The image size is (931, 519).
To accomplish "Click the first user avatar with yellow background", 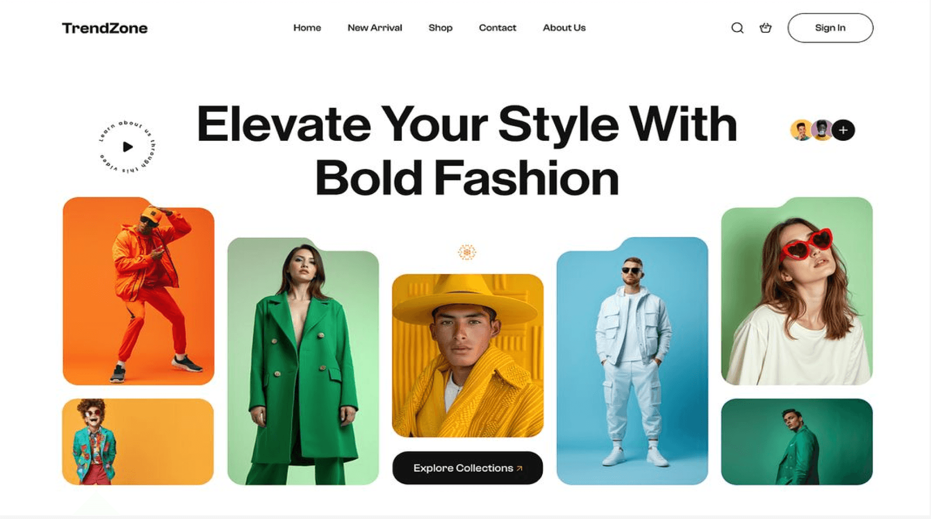I will click(801, 130).
